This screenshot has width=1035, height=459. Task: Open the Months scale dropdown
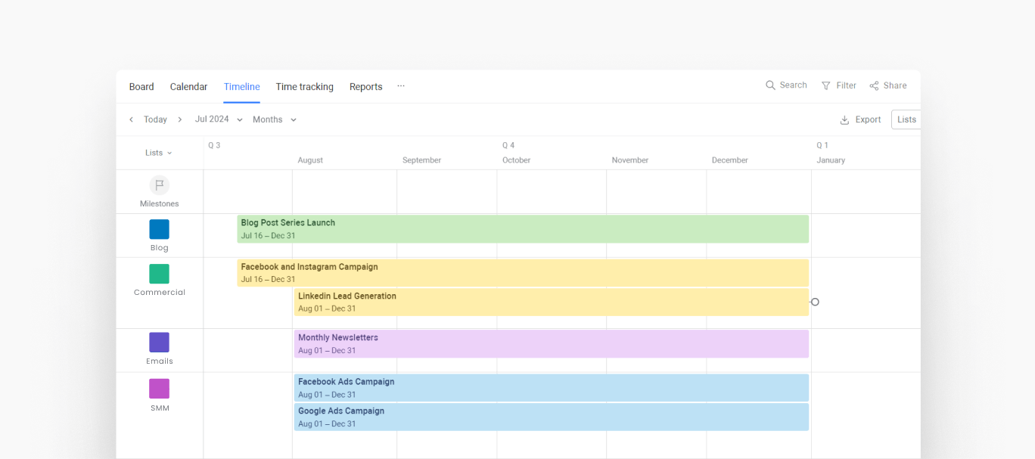click(x=275, y=119)
